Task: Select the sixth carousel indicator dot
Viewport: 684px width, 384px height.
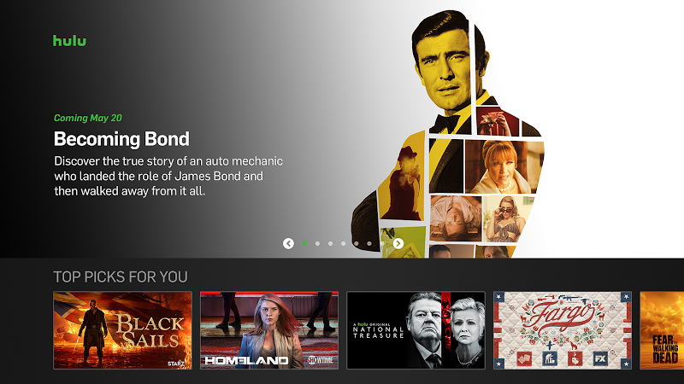Action: (x=369, y=243)
